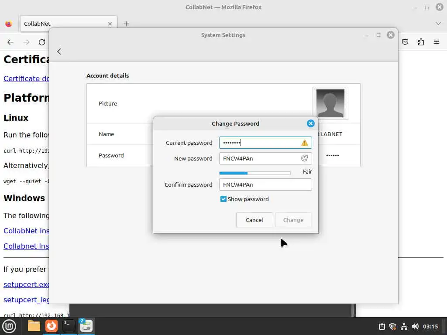
Task: Click Firefox icon in the taskbar
Action: 52,326
